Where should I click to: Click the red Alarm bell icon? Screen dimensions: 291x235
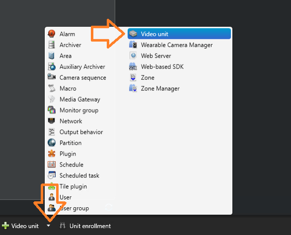coord(52,34)
